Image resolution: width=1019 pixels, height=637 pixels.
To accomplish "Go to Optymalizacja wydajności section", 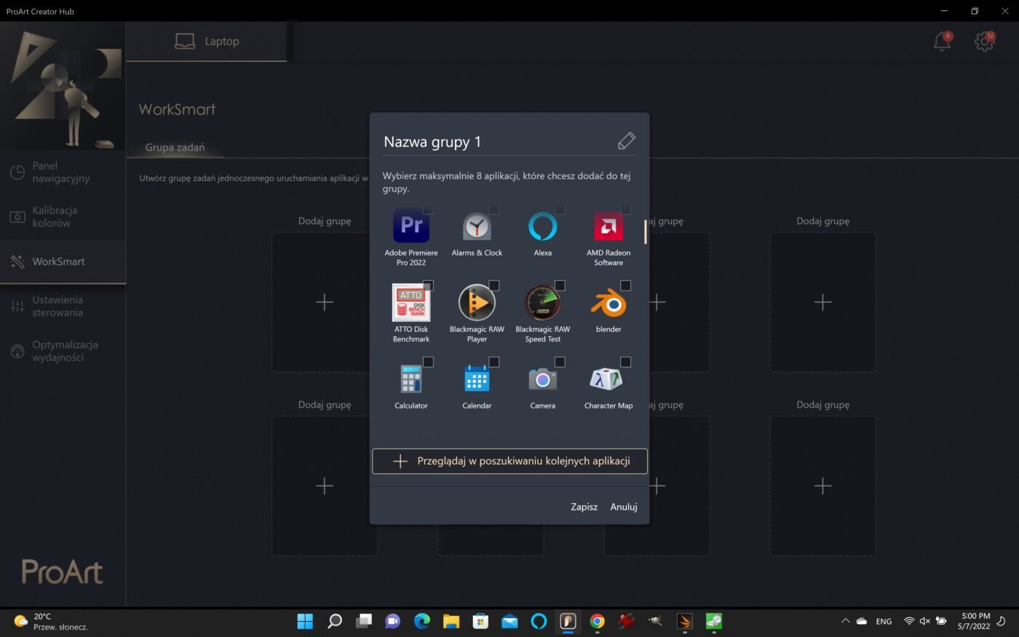I will (x=64, y=351).
